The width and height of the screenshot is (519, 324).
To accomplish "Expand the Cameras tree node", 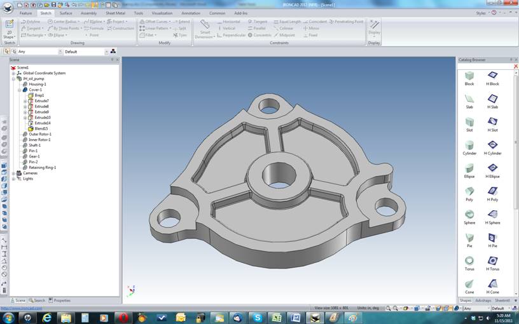I will tap(13, 173).
